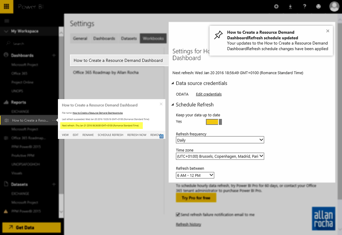The width and height of the screenshot is (342, 235).
Task: Switch to the Dashboards settings tab
Action: (x=104, y=38)
